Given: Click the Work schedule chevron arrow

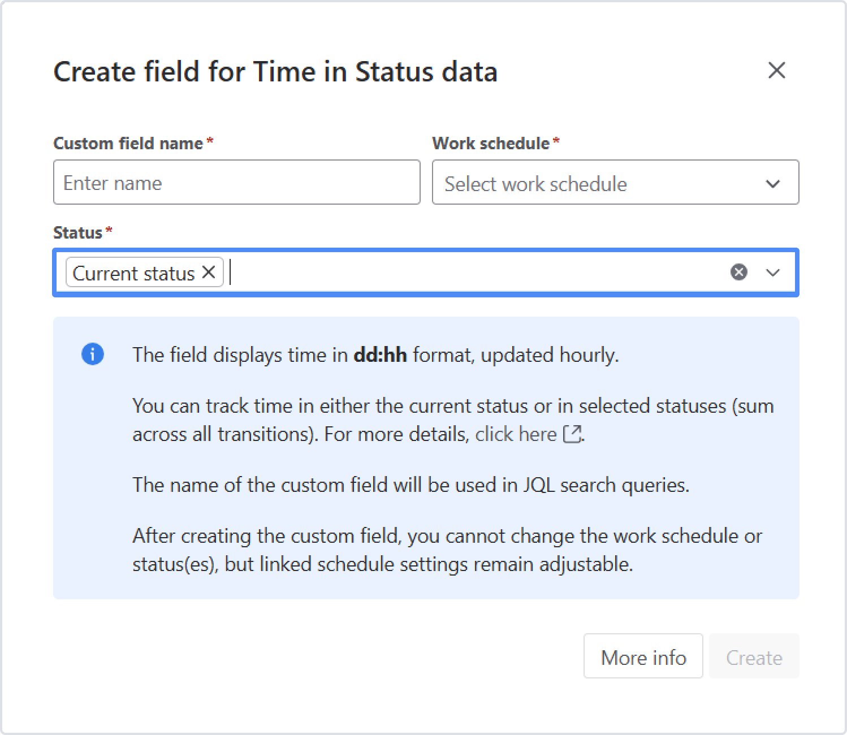Looking at the screenshot, I should 772,184.
